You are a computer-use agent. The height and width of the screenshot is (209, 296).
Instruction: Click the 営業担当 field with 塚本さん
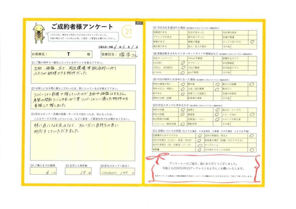click(118, 54)
